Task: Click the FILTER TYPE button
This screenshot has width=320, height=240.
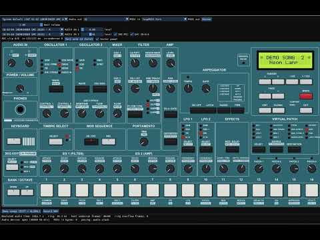Action: [x=135, y=114]
